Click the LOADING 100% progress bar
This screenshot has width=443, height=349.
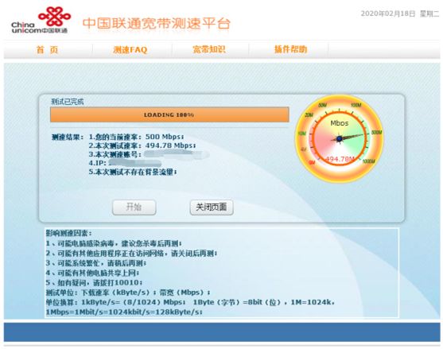click(169, 114)
